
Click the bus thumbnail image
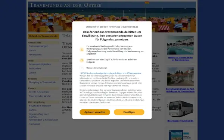pyautogui.click(x=180, y=108)
